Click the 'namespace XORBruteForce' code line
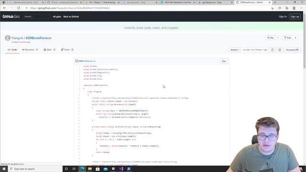Screen dimensions: 306x172 pyautogui.click(x=96, y=86)
